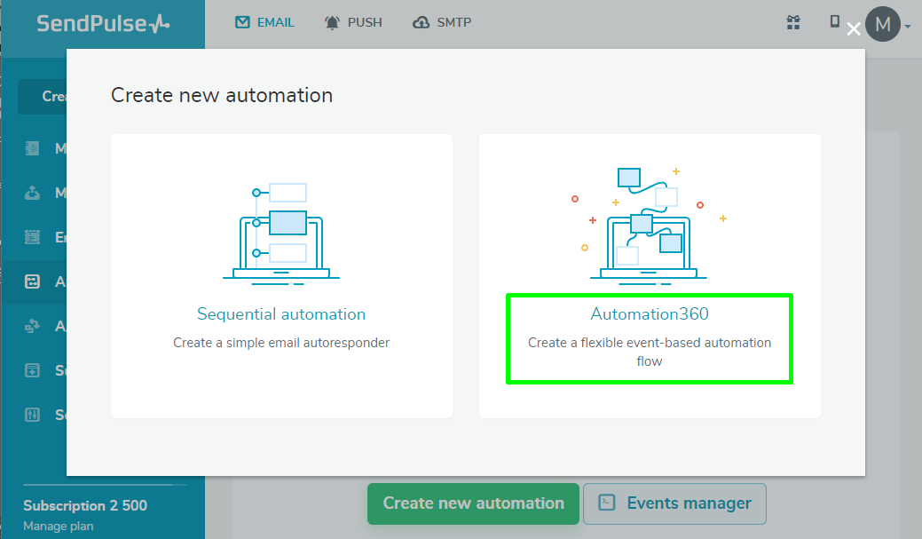The height and width of the screenshot is (539, 922).
Task: Open the PUSH service tab
Action: [353, 22]
